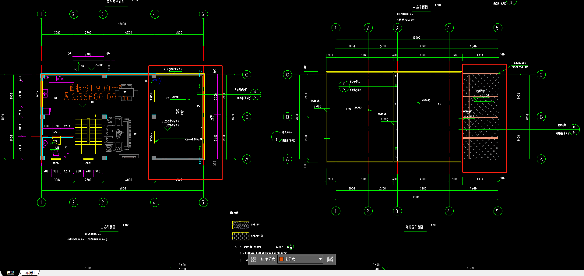
Task: Click the four-squares category icon beside 标注分类
Action: [254, 259]
